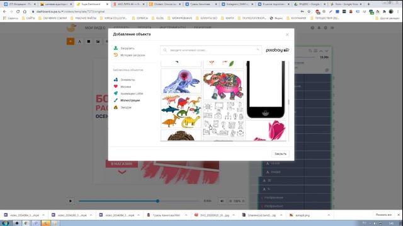
Task: Click the Chrome taskbar icon
Action: [26, 223]
